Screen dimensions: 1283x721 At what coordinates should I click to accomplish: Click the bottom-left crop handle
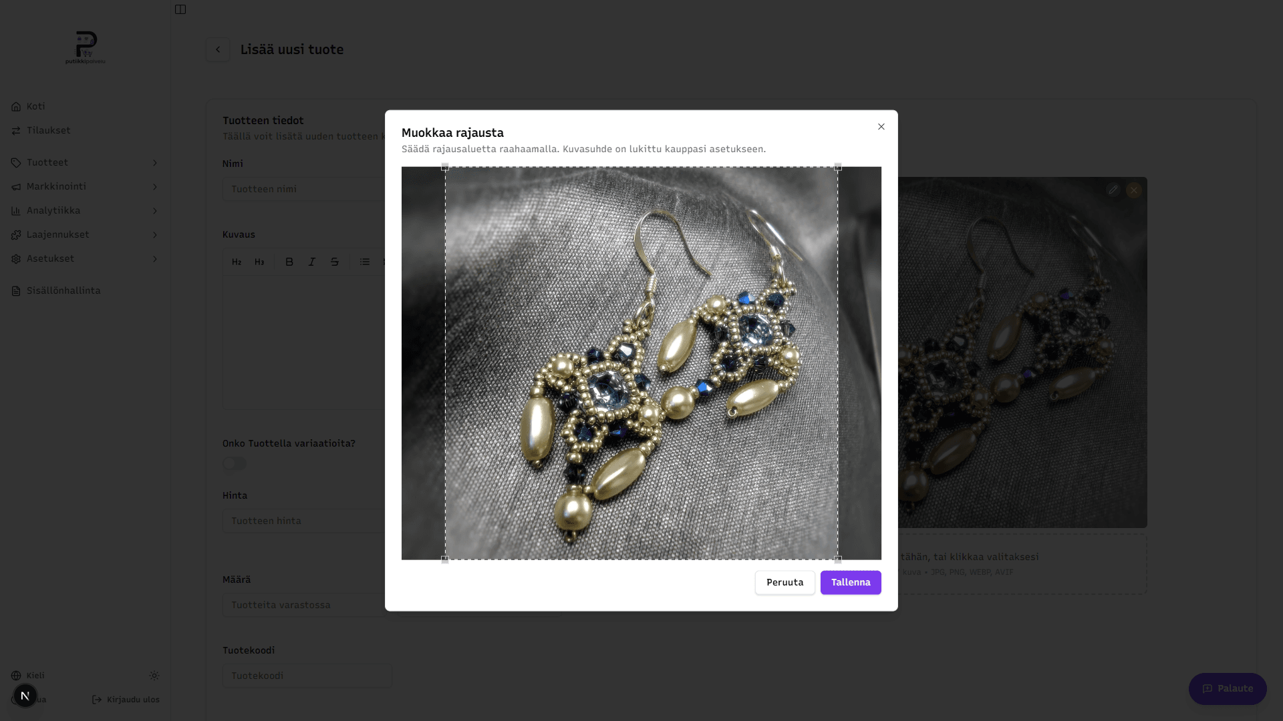click(x=445, y=559)
